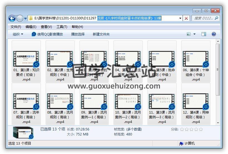This screenshot has height=154, width=228.
Task: Click the folder icon in the address bar
Action: click(31, 18)
